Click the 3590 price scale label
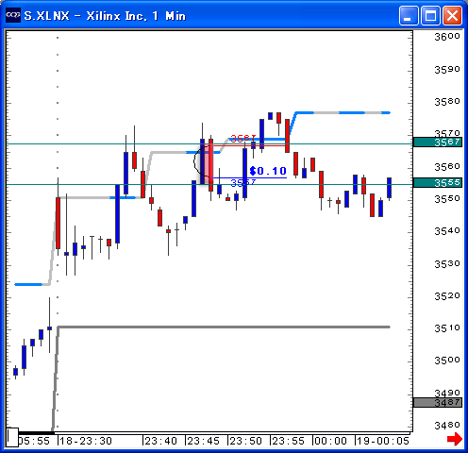Viewport: 468px width, 453px height. click(x=447, y=69)
